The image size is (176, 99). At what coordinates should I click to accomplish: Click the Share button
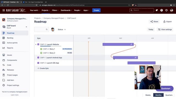(x=154, y=21)
